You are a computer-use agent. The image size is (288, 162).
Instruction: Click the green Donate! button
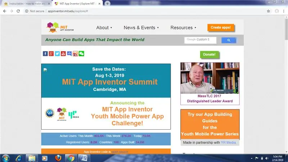pyautogui.click(x=210, y=55)
